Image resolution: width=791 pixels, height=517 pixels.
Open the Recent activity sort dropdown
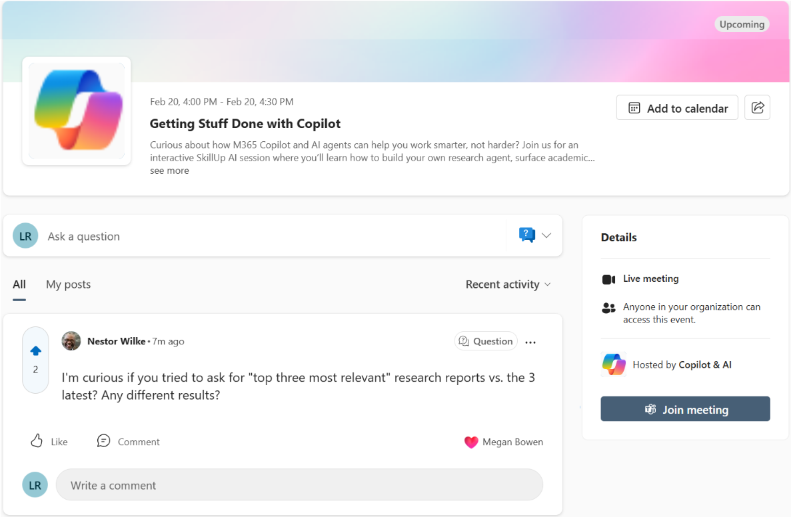pos(508,284)
